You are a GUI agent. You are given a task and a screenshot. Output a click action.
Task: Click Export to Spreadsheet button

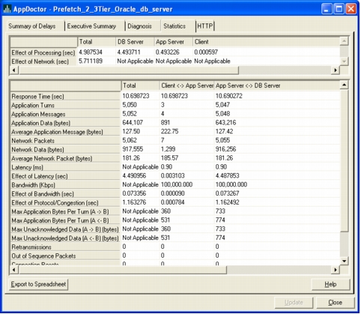38,284
